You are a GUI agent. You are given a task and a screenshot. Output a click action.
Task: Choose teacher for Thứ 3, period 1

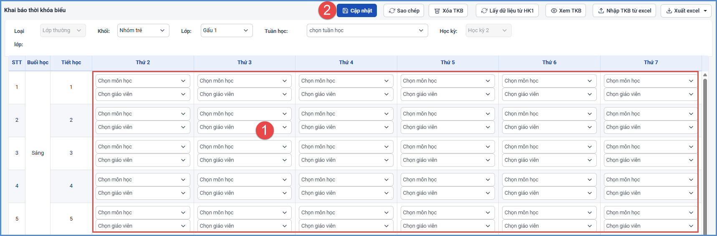pos(245,94)
